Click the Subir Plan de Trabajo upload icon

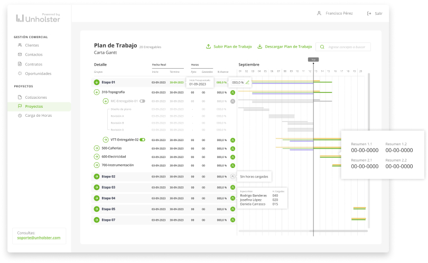(208, 46)
